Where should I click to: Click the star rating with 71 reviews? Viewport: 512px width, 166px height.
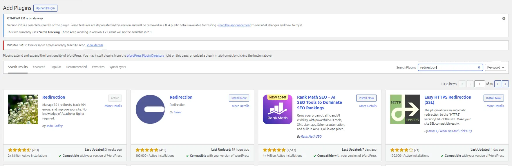click(x=401, y=150)
